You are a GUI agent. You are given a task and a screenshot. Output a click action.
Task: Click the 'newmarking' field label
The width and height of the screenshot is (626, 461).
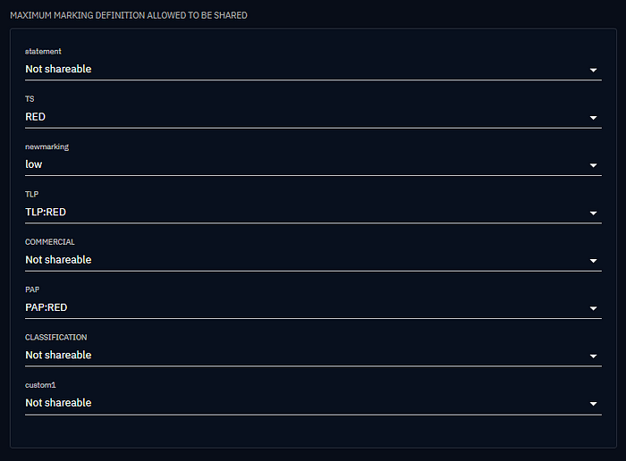pyautogui.click(x=47, y=147)
